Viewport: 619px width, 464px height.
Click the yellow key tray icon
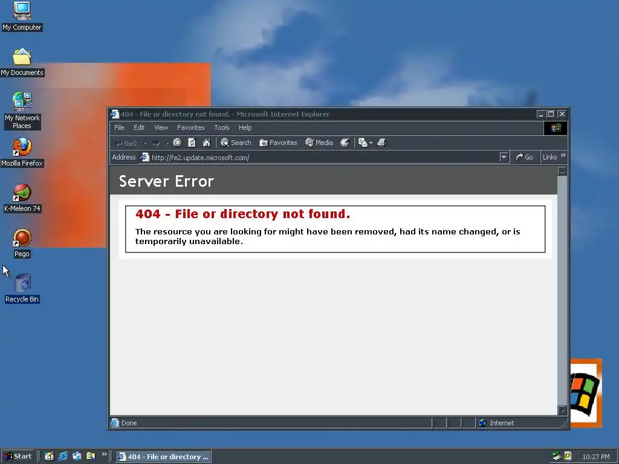[x=568, y=456]
